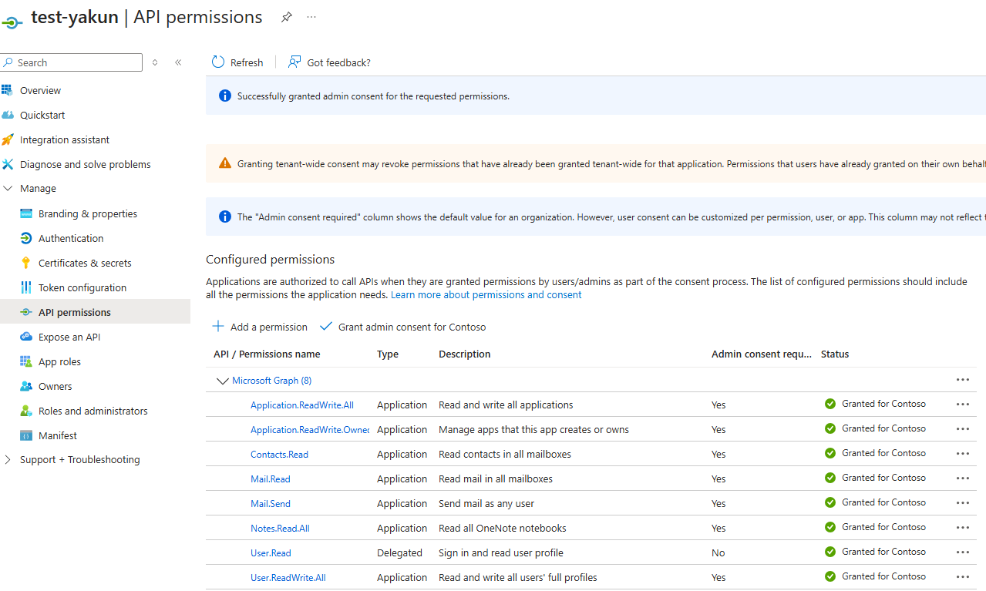Open the Application.ReadWrite.All permission
Screen dimensions: 986x591
tap(302, 405)
